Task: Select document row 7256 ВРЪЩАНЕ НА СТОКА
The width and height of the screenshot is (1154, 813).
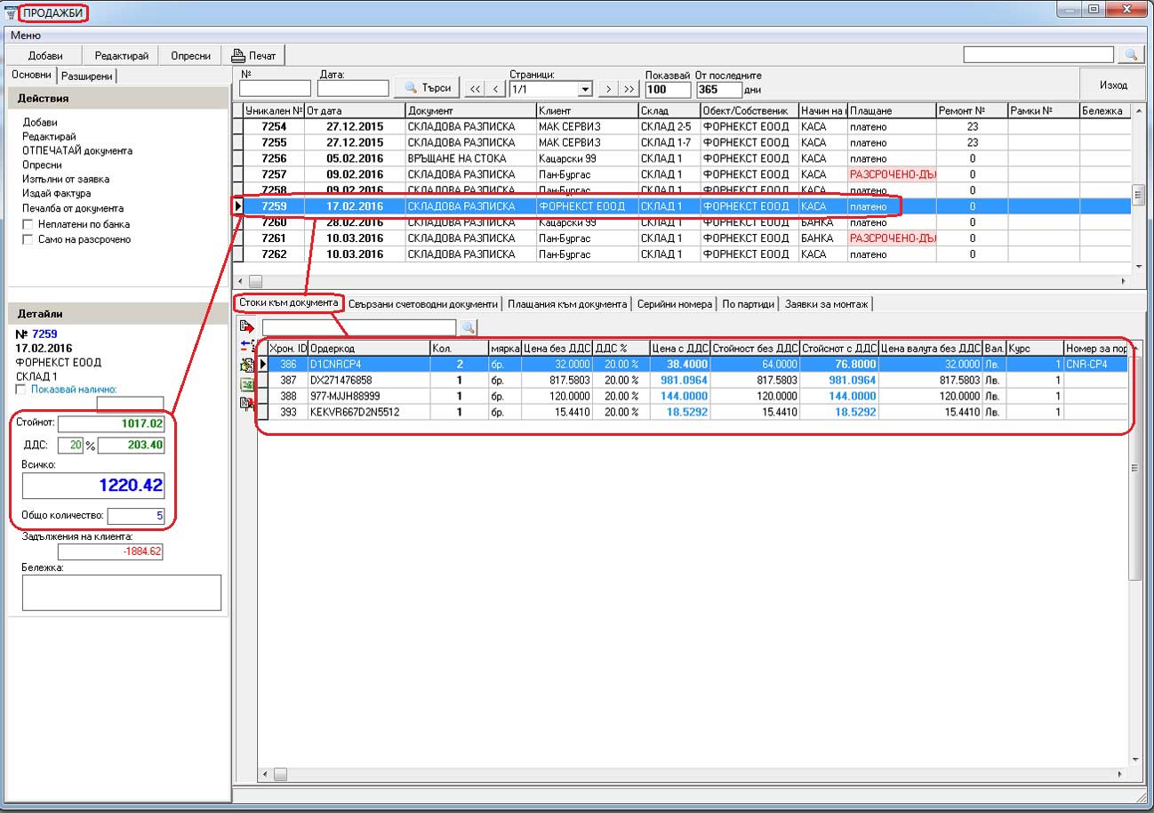Action: 681,158
